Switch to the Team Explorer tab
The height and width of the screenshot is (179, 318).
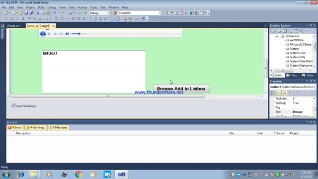tap(292, 75)
